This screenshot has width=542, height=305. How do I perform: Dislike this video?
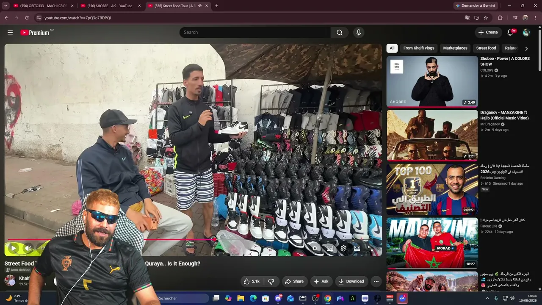click(x=271, y=281)
